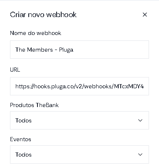Focus the URL input field
Image resolution: width=159 pixels, height=167 pixels.
pos(79,86)
